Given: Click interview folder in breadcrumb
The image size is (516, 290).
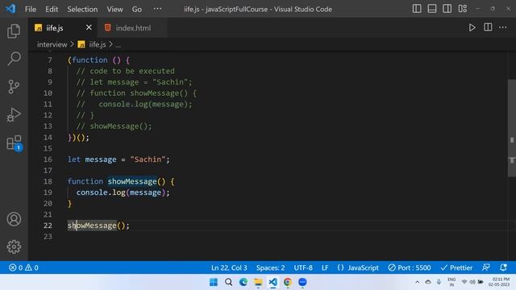Looking at the screenshot, I should pyautogui.click(x=52, y=44).
